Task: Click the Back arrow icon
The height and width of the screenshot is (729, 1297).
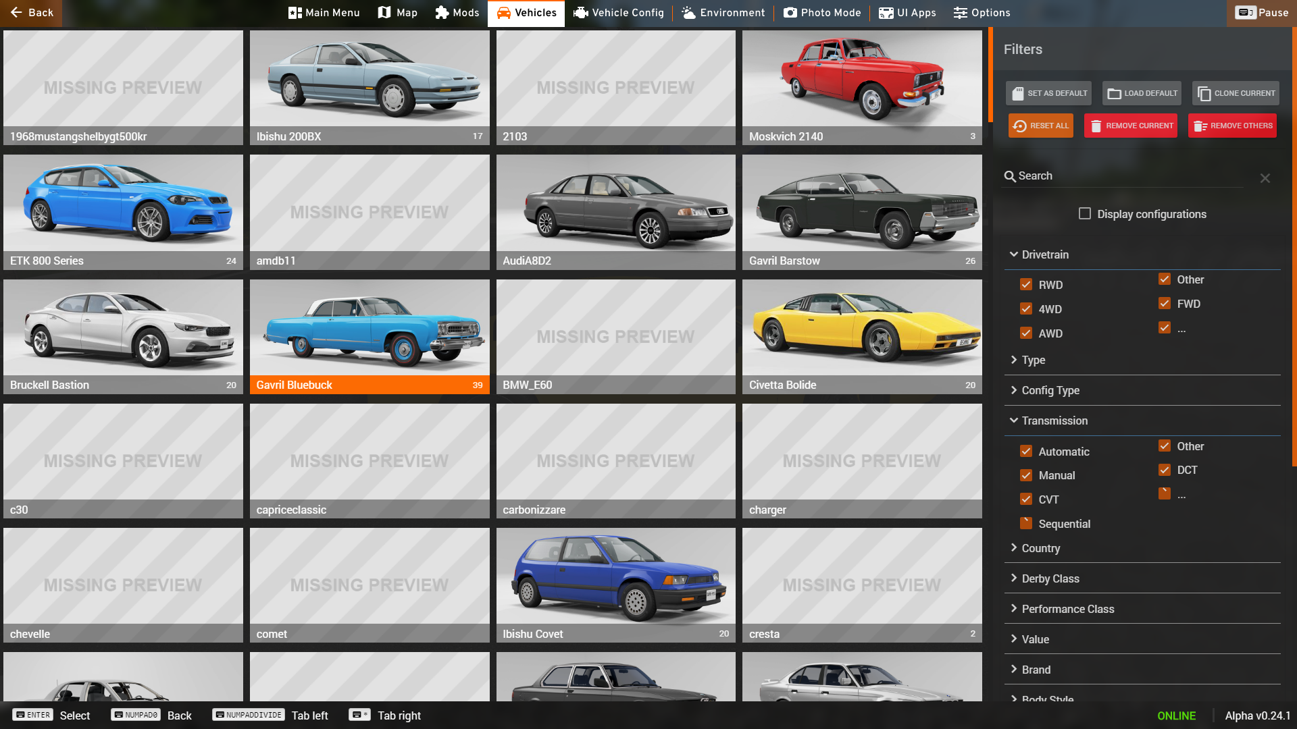Action: pyautogui.click(x=16, y=13)
